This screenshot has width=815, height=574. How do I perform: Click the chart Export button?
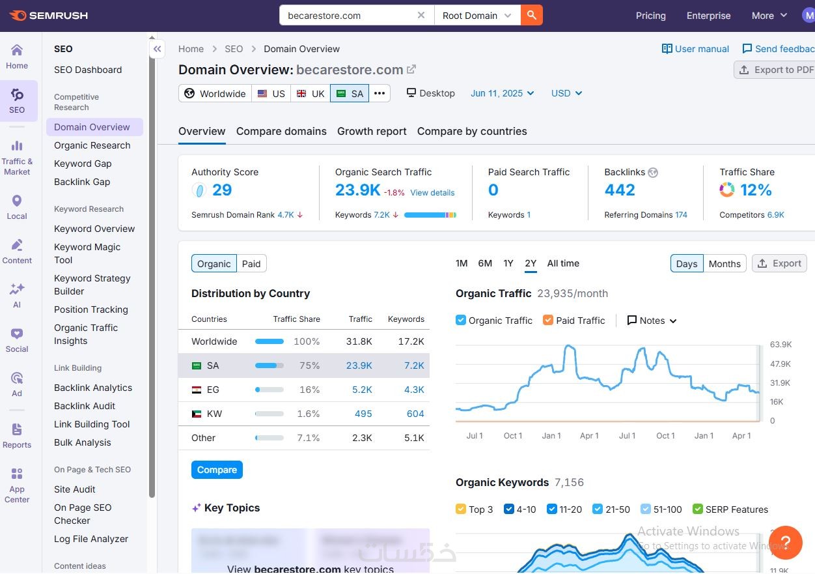coord(780,263)
